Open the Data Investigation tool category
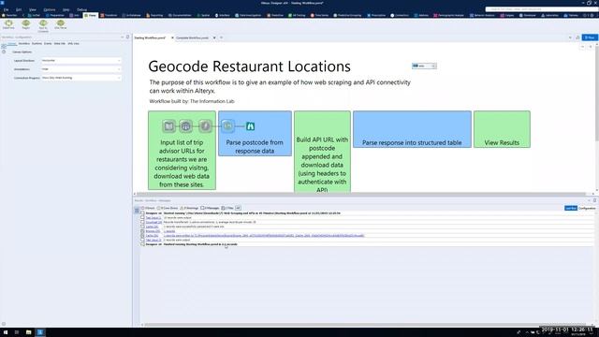 [x=248, y=15]
